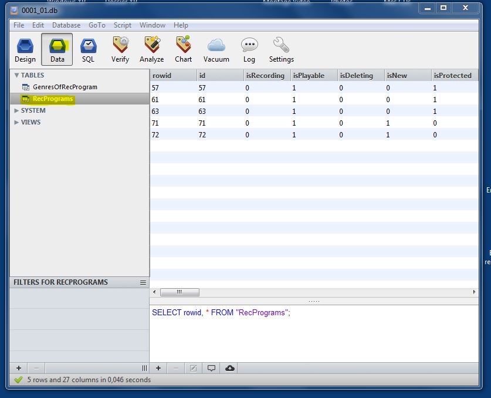Click the Analyze toolbar icon
Image resolution: width=491 pixels, height=398 pixels.
click(x=151, y=49)
